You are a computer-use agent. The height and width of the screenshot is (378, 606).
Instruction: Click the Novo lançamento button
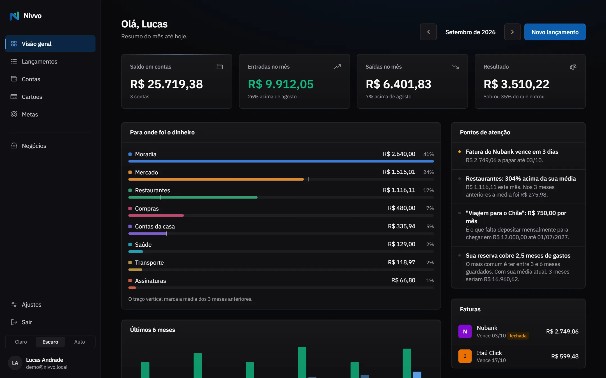coord(555,32)
